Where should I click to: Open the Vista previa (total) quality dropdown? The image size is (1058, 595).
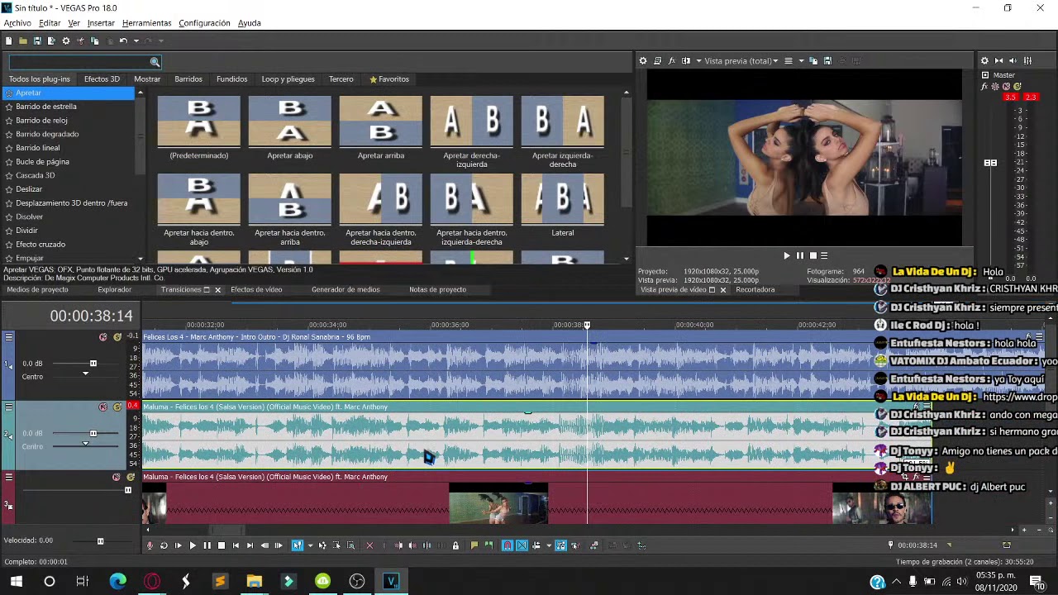[741, 60]
